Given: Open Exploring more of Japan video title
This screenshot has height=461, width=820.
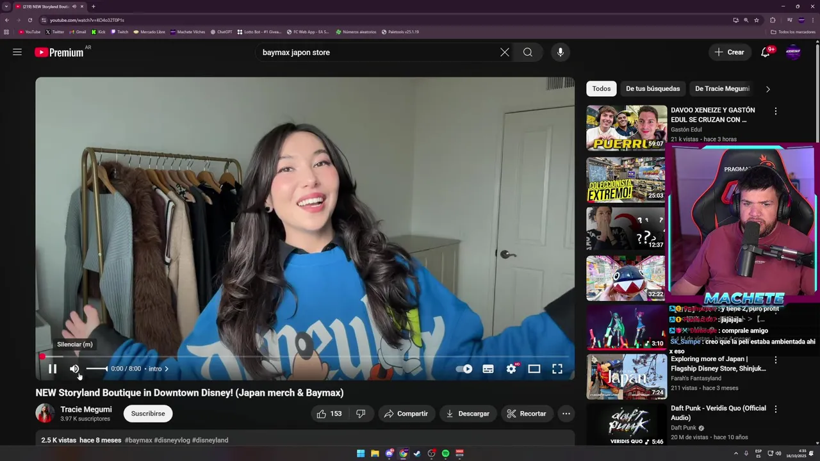Looking at the screenshot, I should (718, 364).
